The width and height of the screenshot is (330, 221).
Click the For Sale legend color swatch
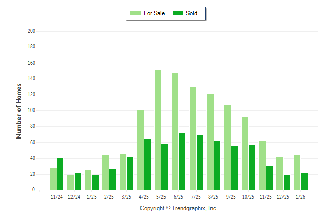136,13
